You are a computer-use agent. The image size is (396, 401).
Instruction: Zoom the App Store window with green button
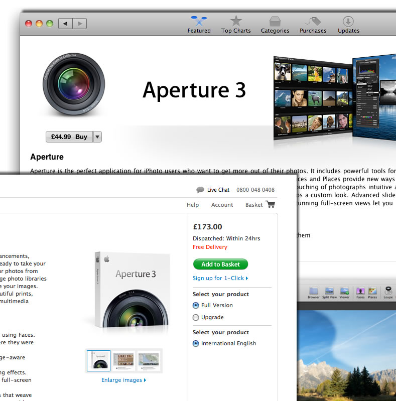pos(50,24)
